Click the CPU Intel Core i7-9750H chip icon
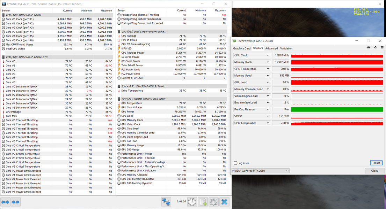This screenshot has width=386, height=209. click(x=3, y=15)
